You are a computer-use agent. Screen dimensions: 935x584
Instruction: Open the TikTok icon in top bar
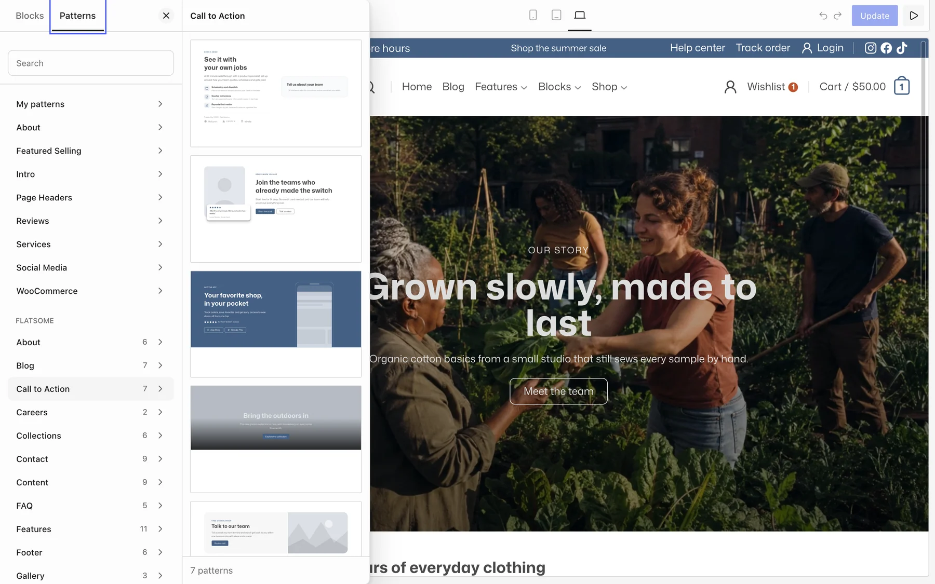point(902,48)
